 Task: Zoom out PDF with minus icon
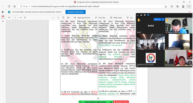(53, 18)
